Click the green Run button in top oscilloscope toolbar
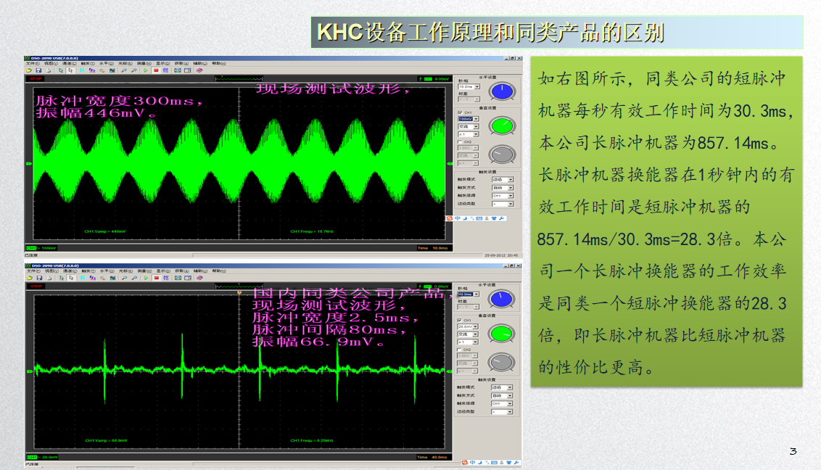Viewport: 821px width, 470px height. [x=146, y=70]
